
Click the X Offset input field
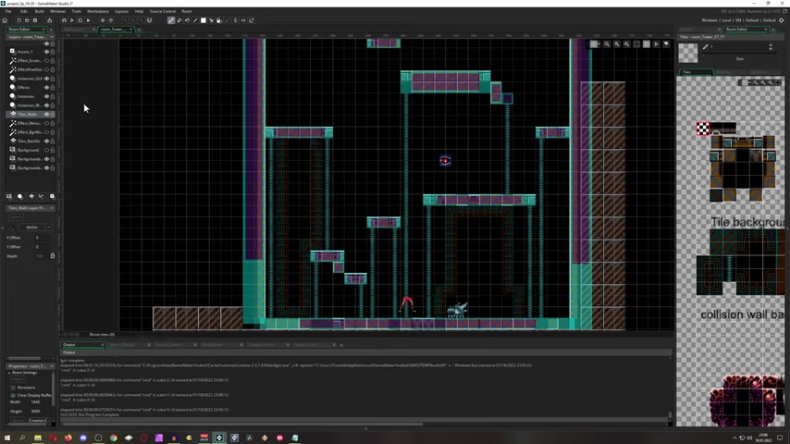point(43,238)
